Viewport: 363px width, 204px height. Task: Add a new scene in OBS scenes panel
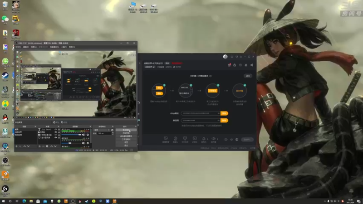tap(16, 146)
